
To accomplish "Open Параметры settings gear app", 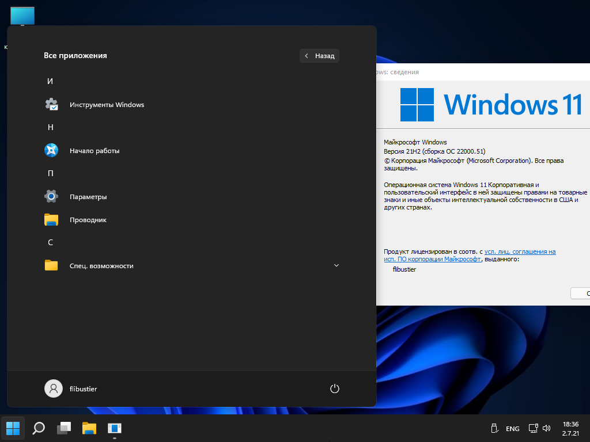I will point(88,197).
